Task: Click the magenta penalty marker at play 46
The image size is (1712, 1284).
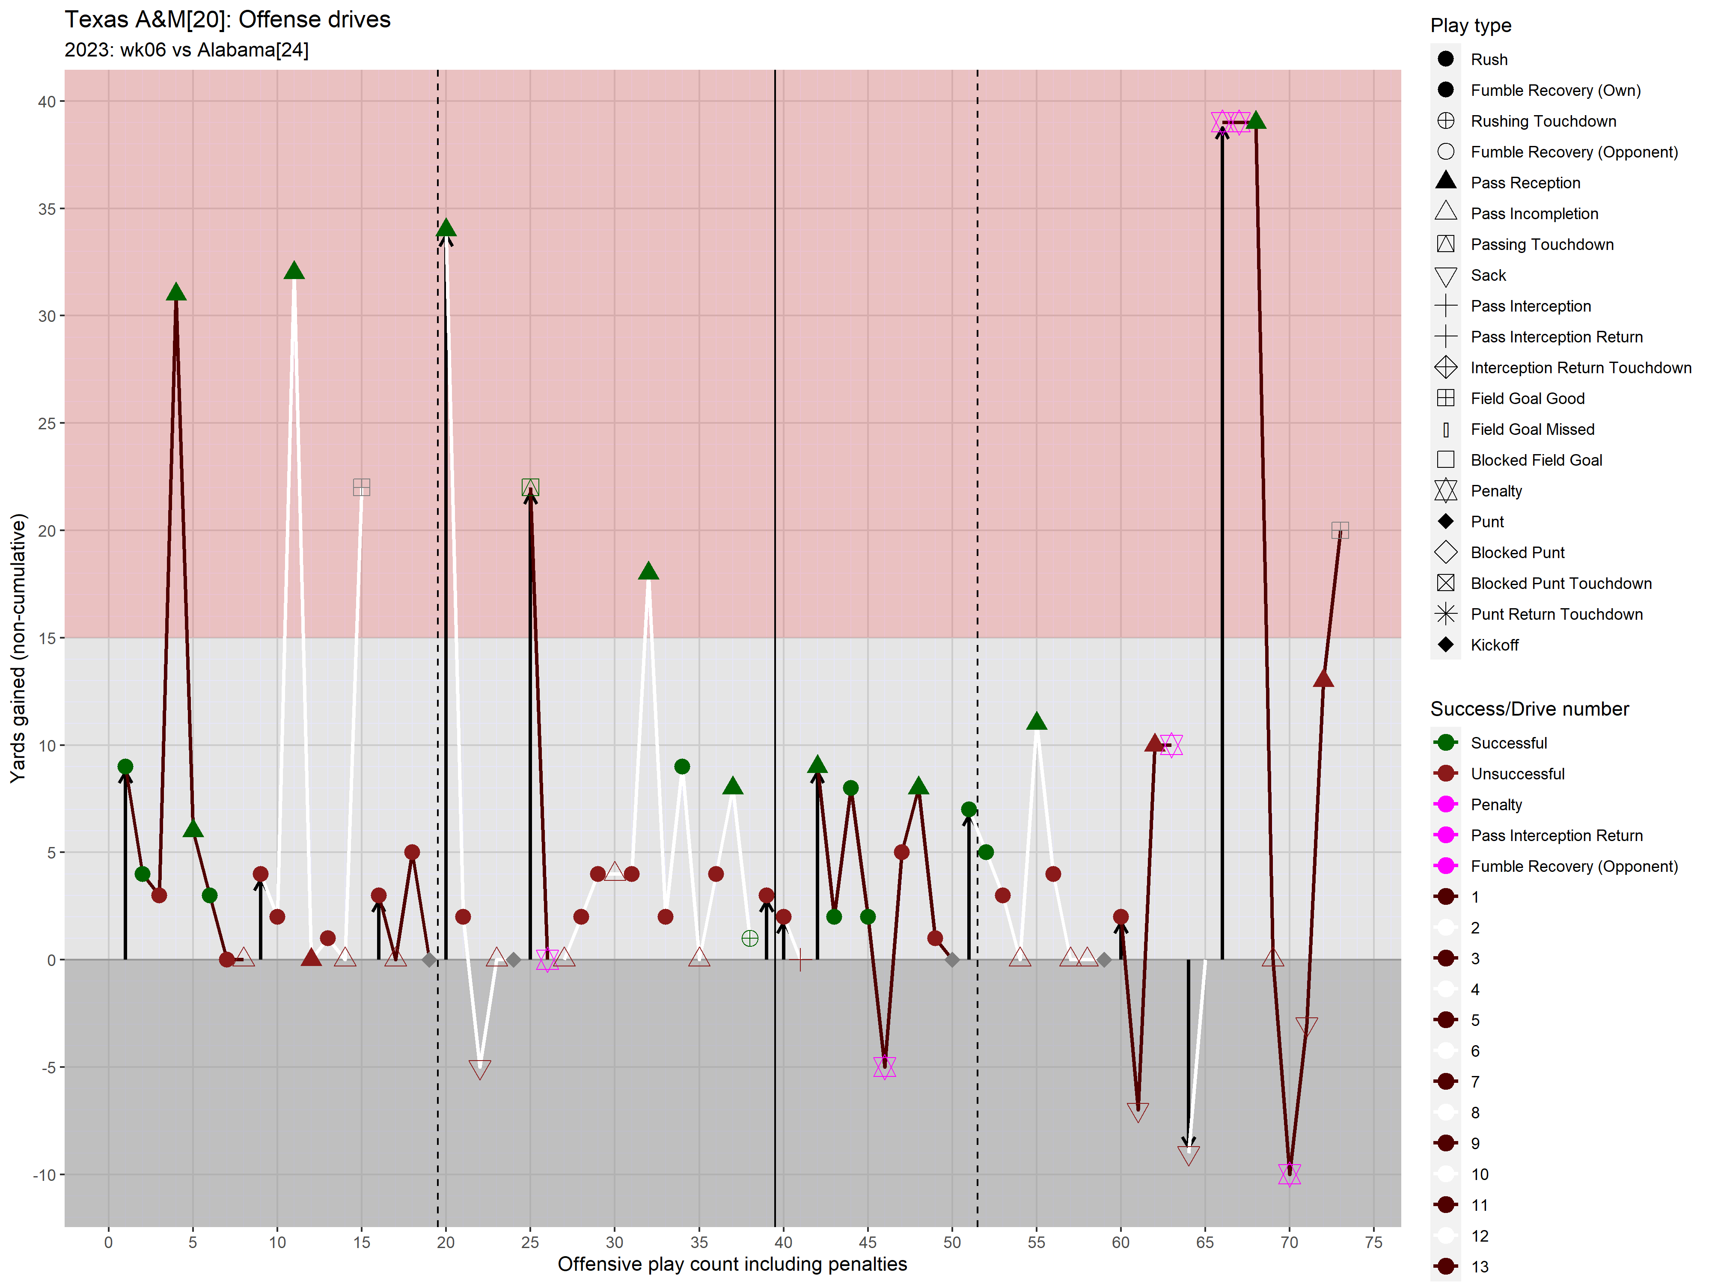Action: [885, 1067]
